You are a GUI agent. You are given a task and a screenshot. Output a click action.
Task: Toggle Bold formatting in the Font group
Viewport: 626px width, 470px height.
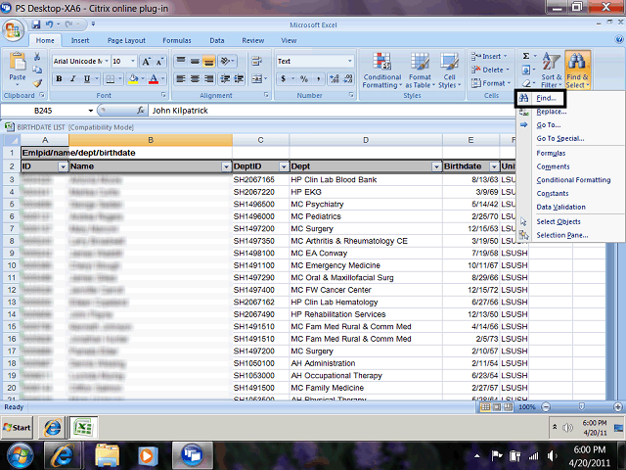click(x=59, y=78)
